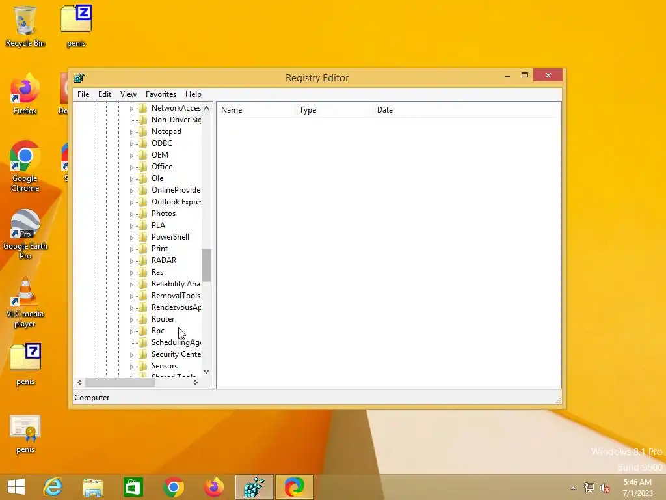Click the Name column header

pos(256,109)
